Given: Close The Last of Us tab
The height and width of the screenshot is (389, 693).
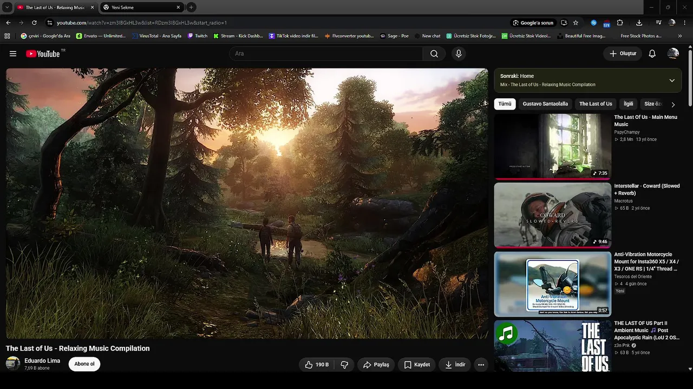Looking at the screenshot, I should pos(92,8).
